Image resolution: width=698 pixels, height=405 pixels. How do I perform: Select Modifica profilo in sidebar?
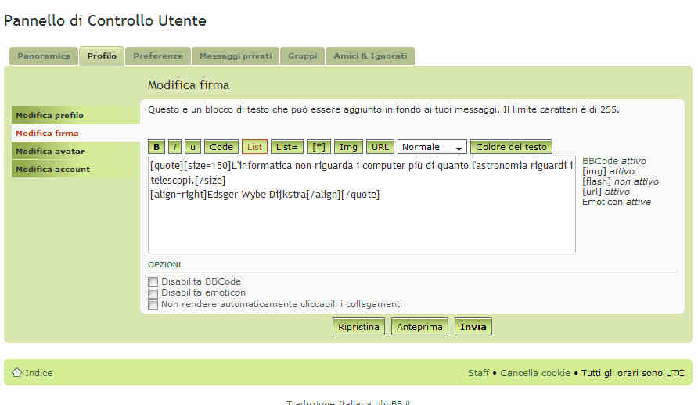[76, 115]
